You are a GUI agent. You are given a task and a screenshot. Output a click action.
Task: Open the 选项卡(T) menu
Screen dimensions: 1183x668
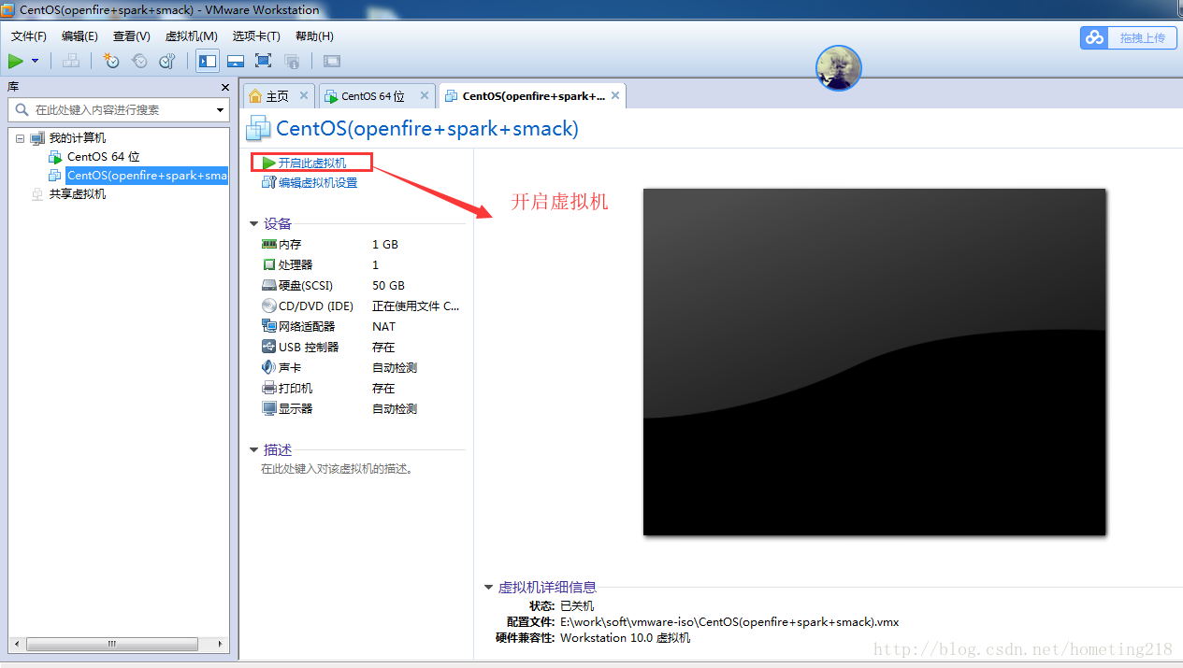(x=256, y=36)
